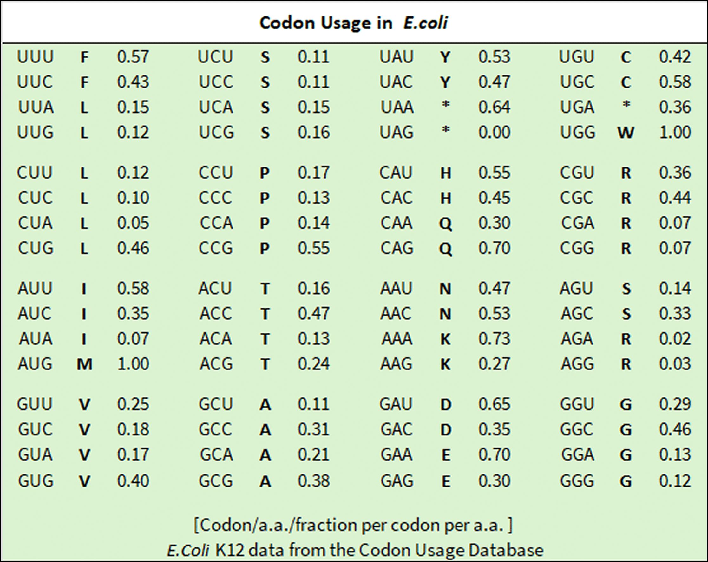This screenshot has width=708, height=562.
Task: Click the 0.58 value next to UGC
Action: coord(675,82)
